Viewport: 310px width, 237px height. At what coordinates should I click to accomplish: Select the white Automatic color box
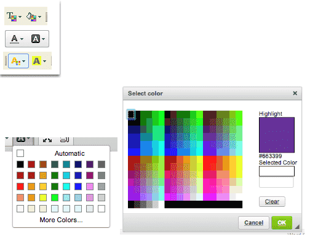20,153
